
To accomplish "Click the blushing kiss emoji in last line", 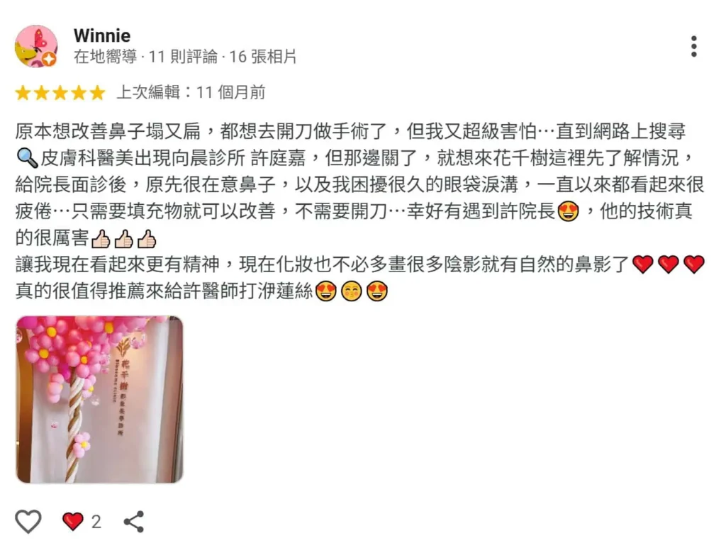I will point(352,291).
